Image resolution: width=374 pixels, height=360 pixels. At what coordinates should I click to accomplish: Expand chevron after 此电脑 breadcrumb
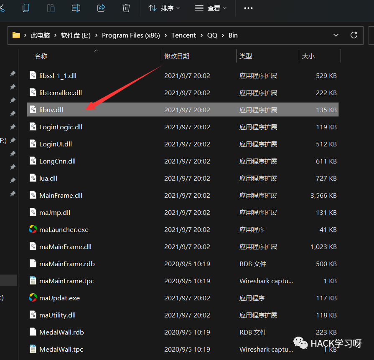point(55,35)
